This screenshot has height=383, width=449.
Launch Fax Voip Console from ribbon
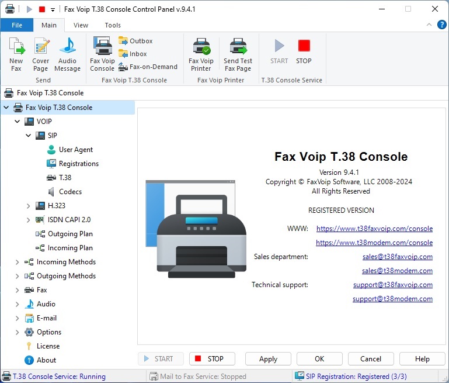(x=102, y=54)
